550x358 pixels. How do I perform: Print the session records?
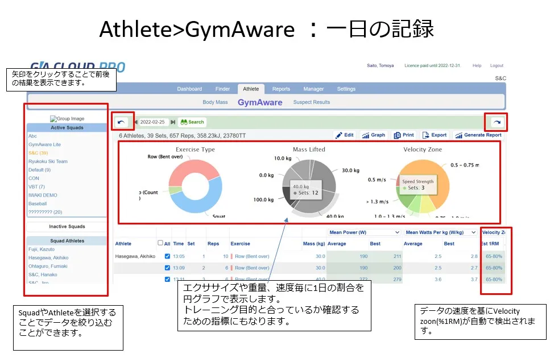[404, 135]
